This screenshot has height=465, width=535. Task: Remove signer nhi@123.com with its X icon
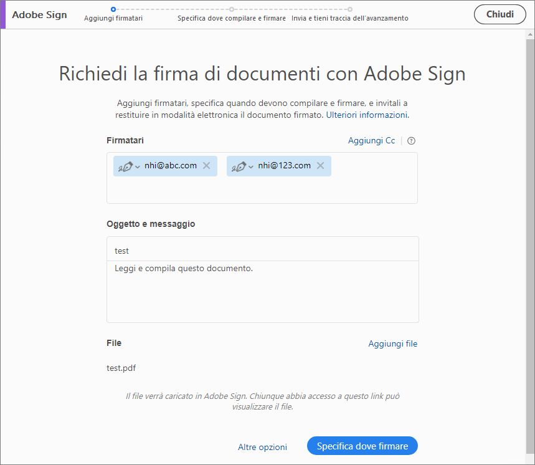point(321,166)
